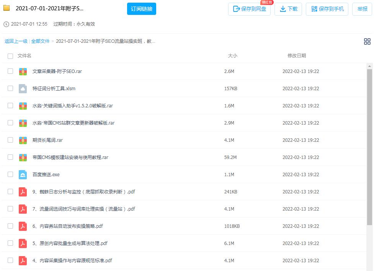
Task: Check the box for 百度推送.exe
Action: [10, 174]
